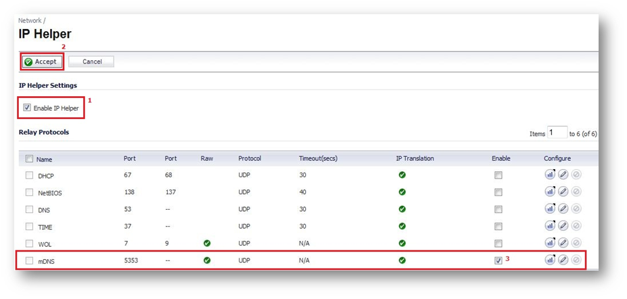627x299 pixels.
Task: Click delete icon in mDNS row
Action: click(576, 260)
